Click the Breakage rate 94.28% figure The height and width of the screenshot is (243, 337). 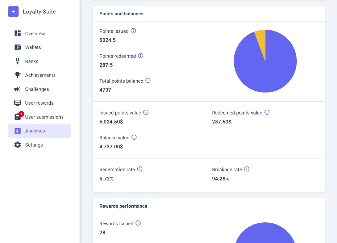tap(221, 179)
